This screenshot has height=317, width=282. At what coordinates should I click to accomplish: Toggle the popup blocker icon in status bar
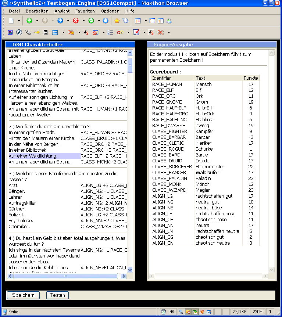click(188, 312)
